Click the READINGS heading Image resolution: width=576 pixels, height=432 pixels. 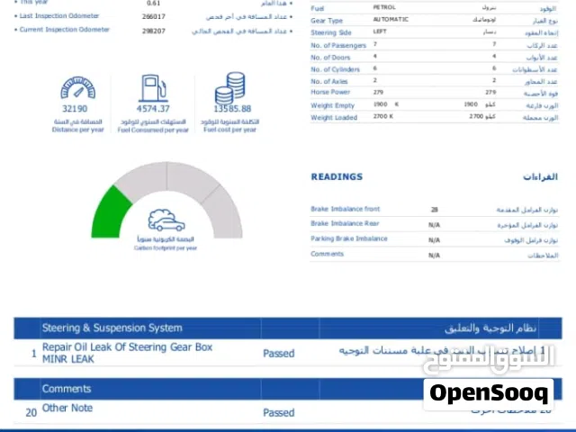tap(337, 176)
